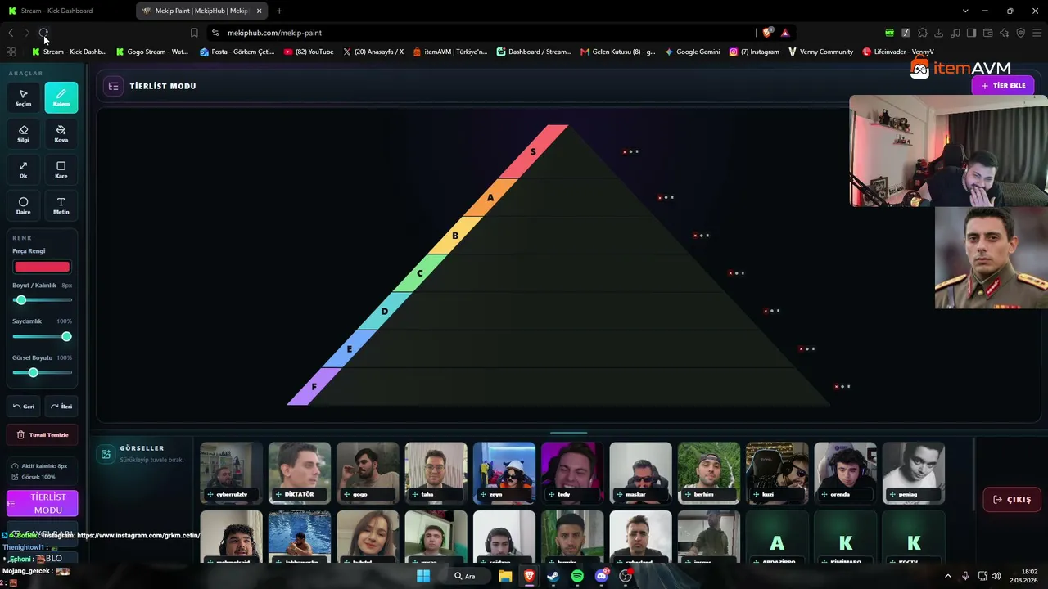The image size is (1048, 589).
Task: Open Spotify from the taskbar
Action: pos(577,576)
